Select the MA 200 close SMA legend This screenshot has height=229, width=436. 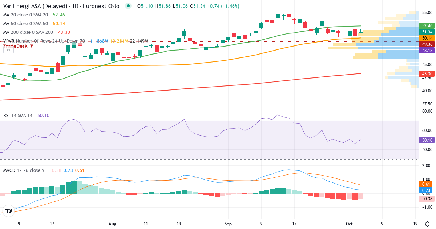[x=28, y=32]
